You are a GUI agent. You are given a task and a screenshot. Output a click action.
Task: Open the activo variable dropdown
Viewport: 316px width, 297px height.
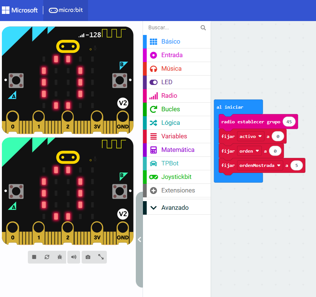[x=250, y=136]
